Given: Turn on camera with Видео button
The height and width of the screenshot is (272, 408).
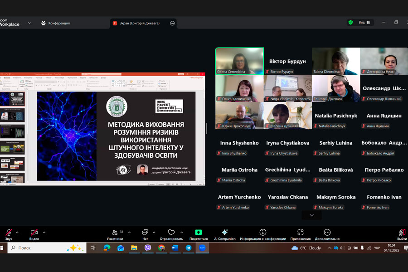Looking at the screenshot, I should tap(34, 233).
